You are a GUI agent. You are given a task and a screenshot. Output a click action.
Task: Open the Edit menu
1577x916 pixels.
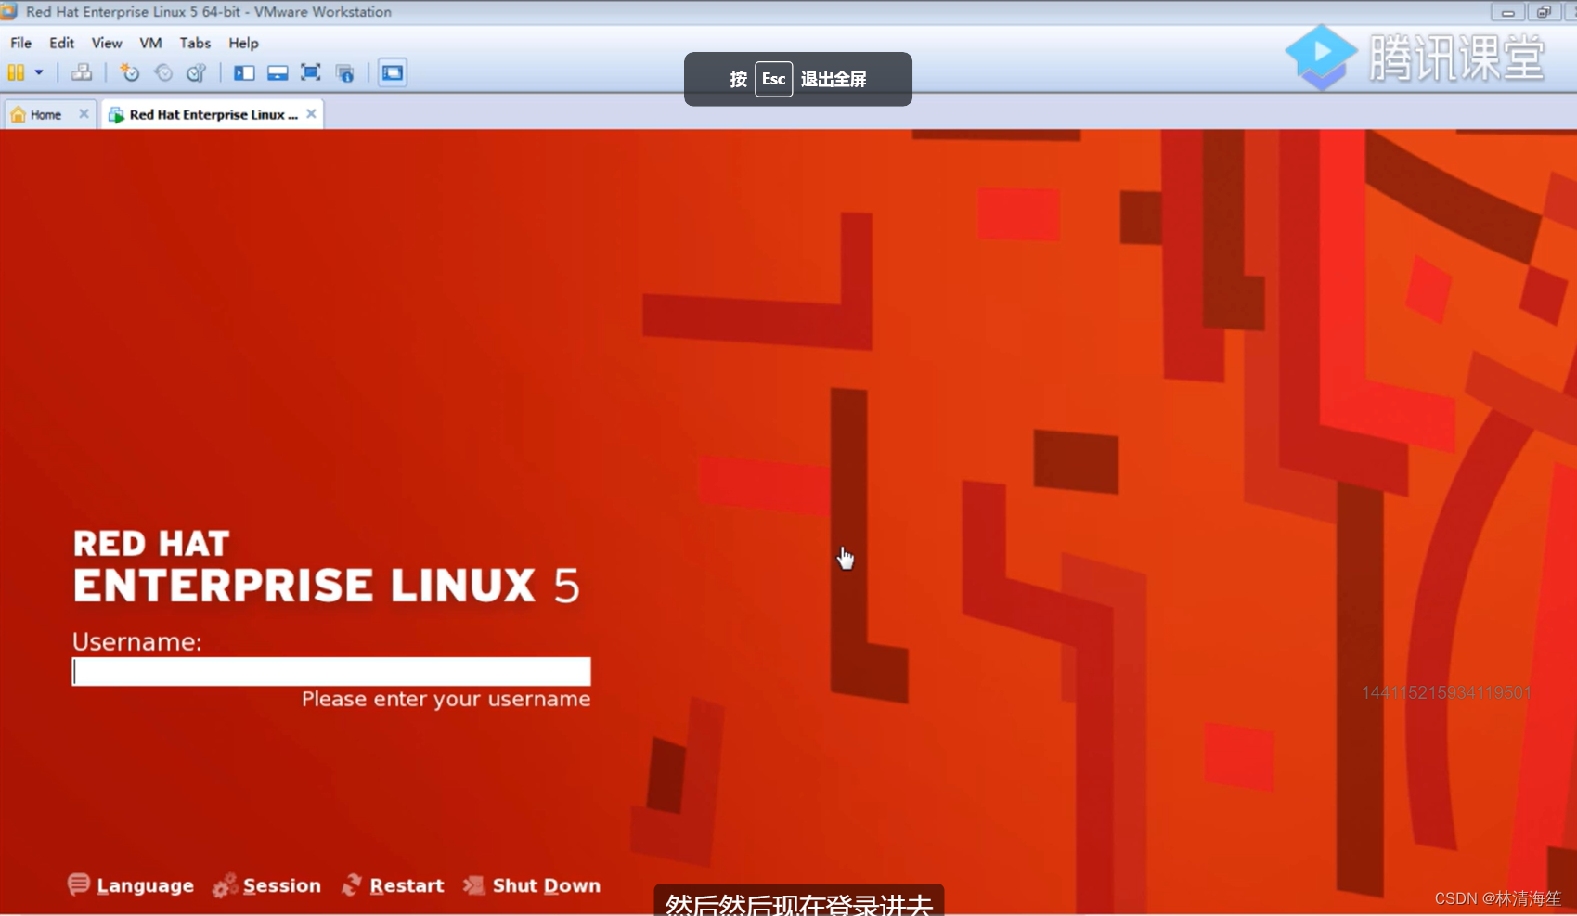pos(61,43)
